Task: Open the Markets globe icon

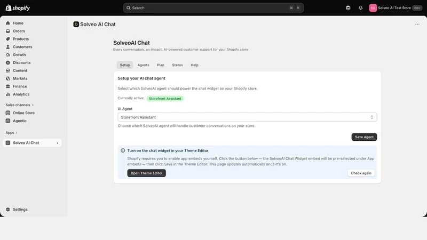Action: [8, 78]
